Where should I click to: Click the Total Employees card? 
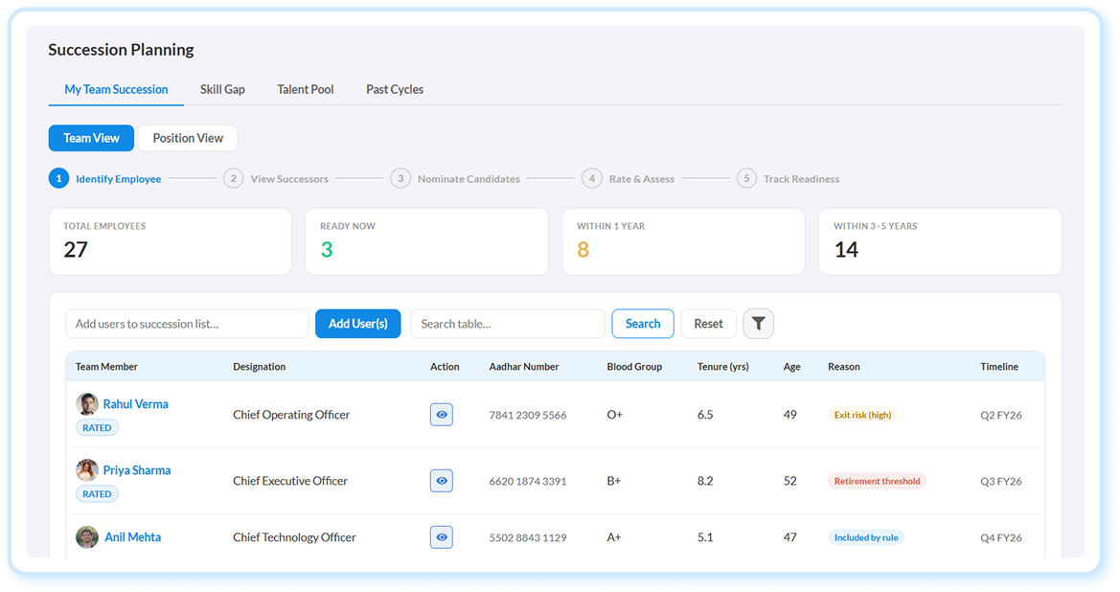pyautogui.click(x=170, y=241)
